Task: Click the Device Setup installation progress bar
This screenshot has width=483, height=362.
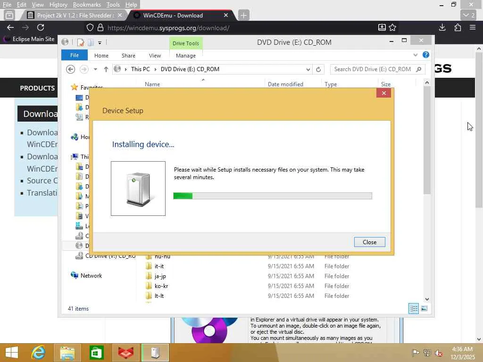Action: click(x=273, y=196)
